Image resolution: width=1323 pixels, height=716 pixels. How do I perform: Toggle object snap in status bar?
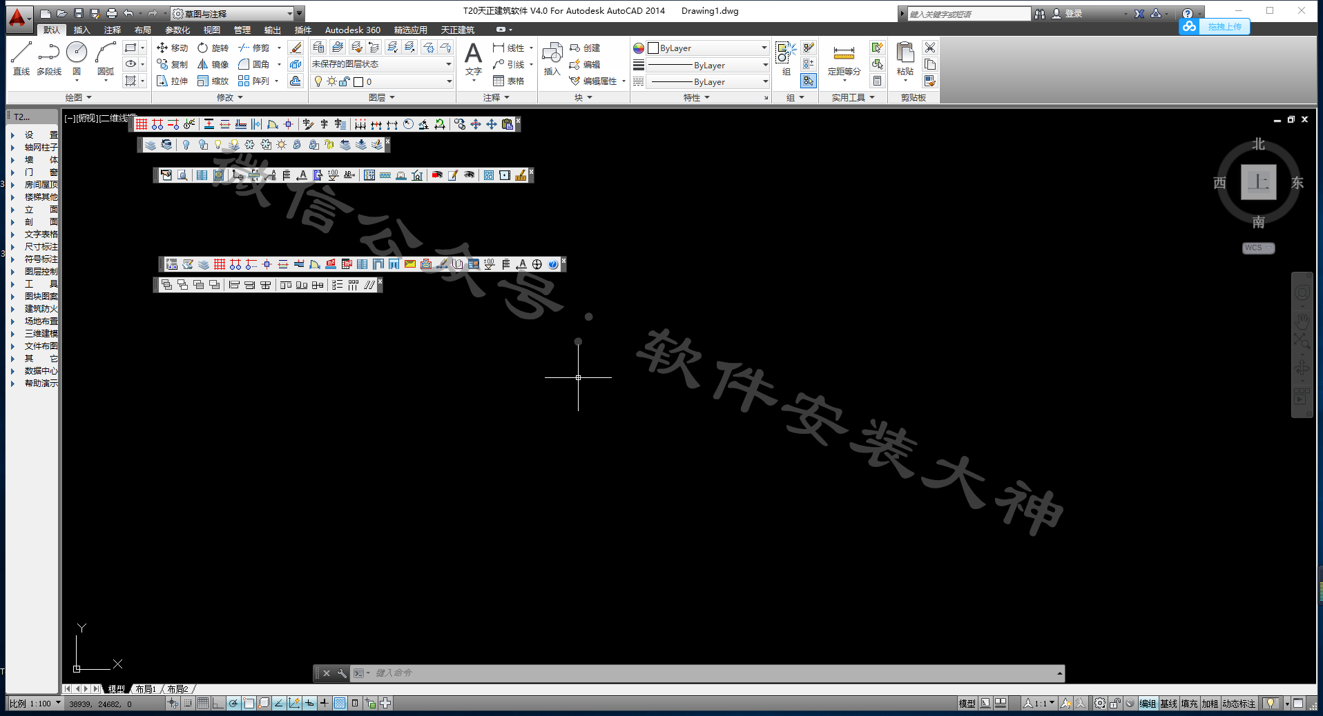(249, 703)
